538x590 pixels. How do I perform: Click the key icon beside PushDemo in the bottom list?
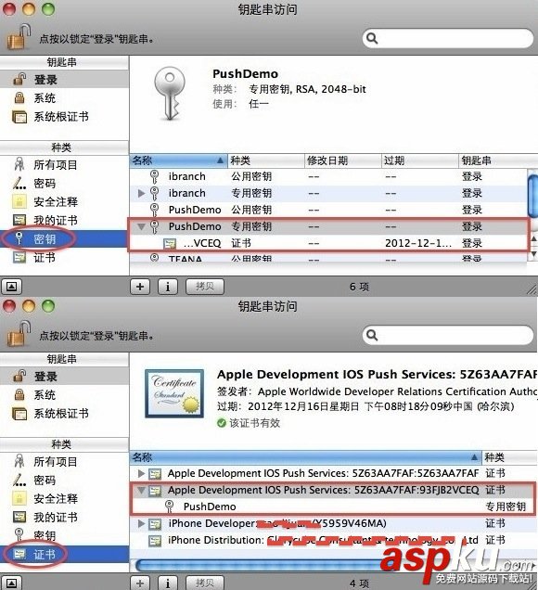[x=170, y=507]
